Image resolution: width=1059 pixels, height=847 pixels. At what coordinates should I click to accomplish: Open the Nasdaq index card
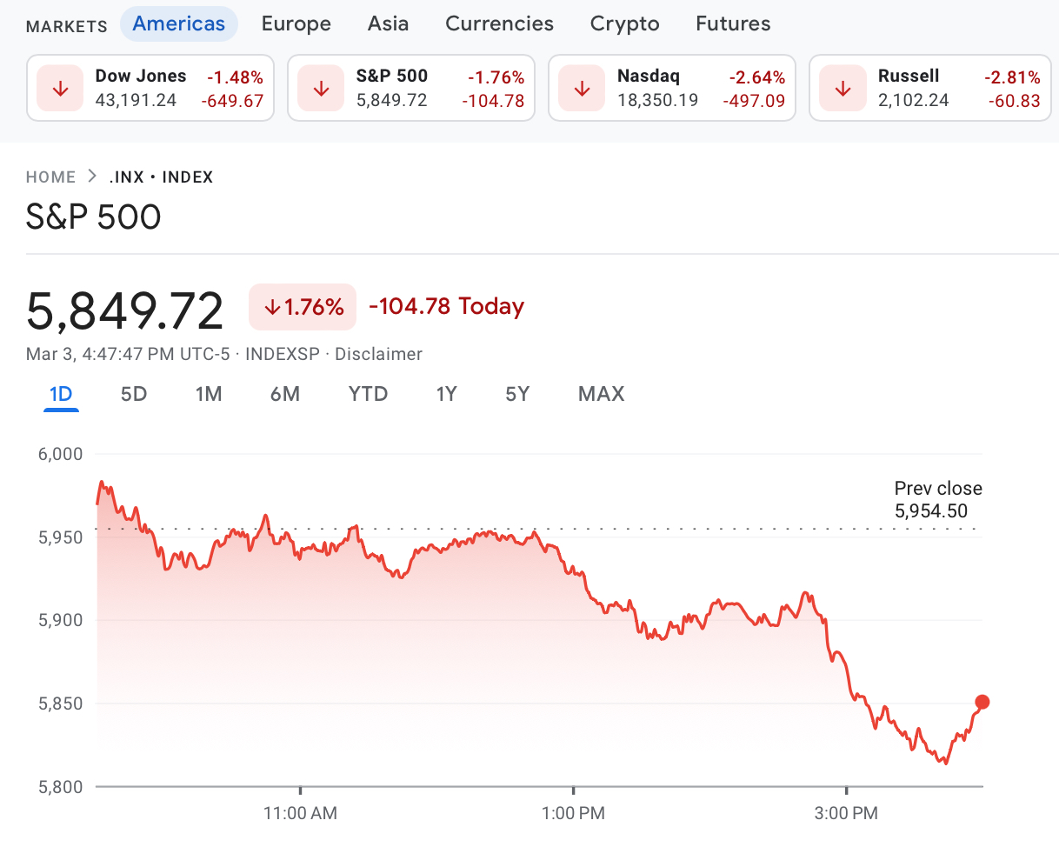pos(671,88)
